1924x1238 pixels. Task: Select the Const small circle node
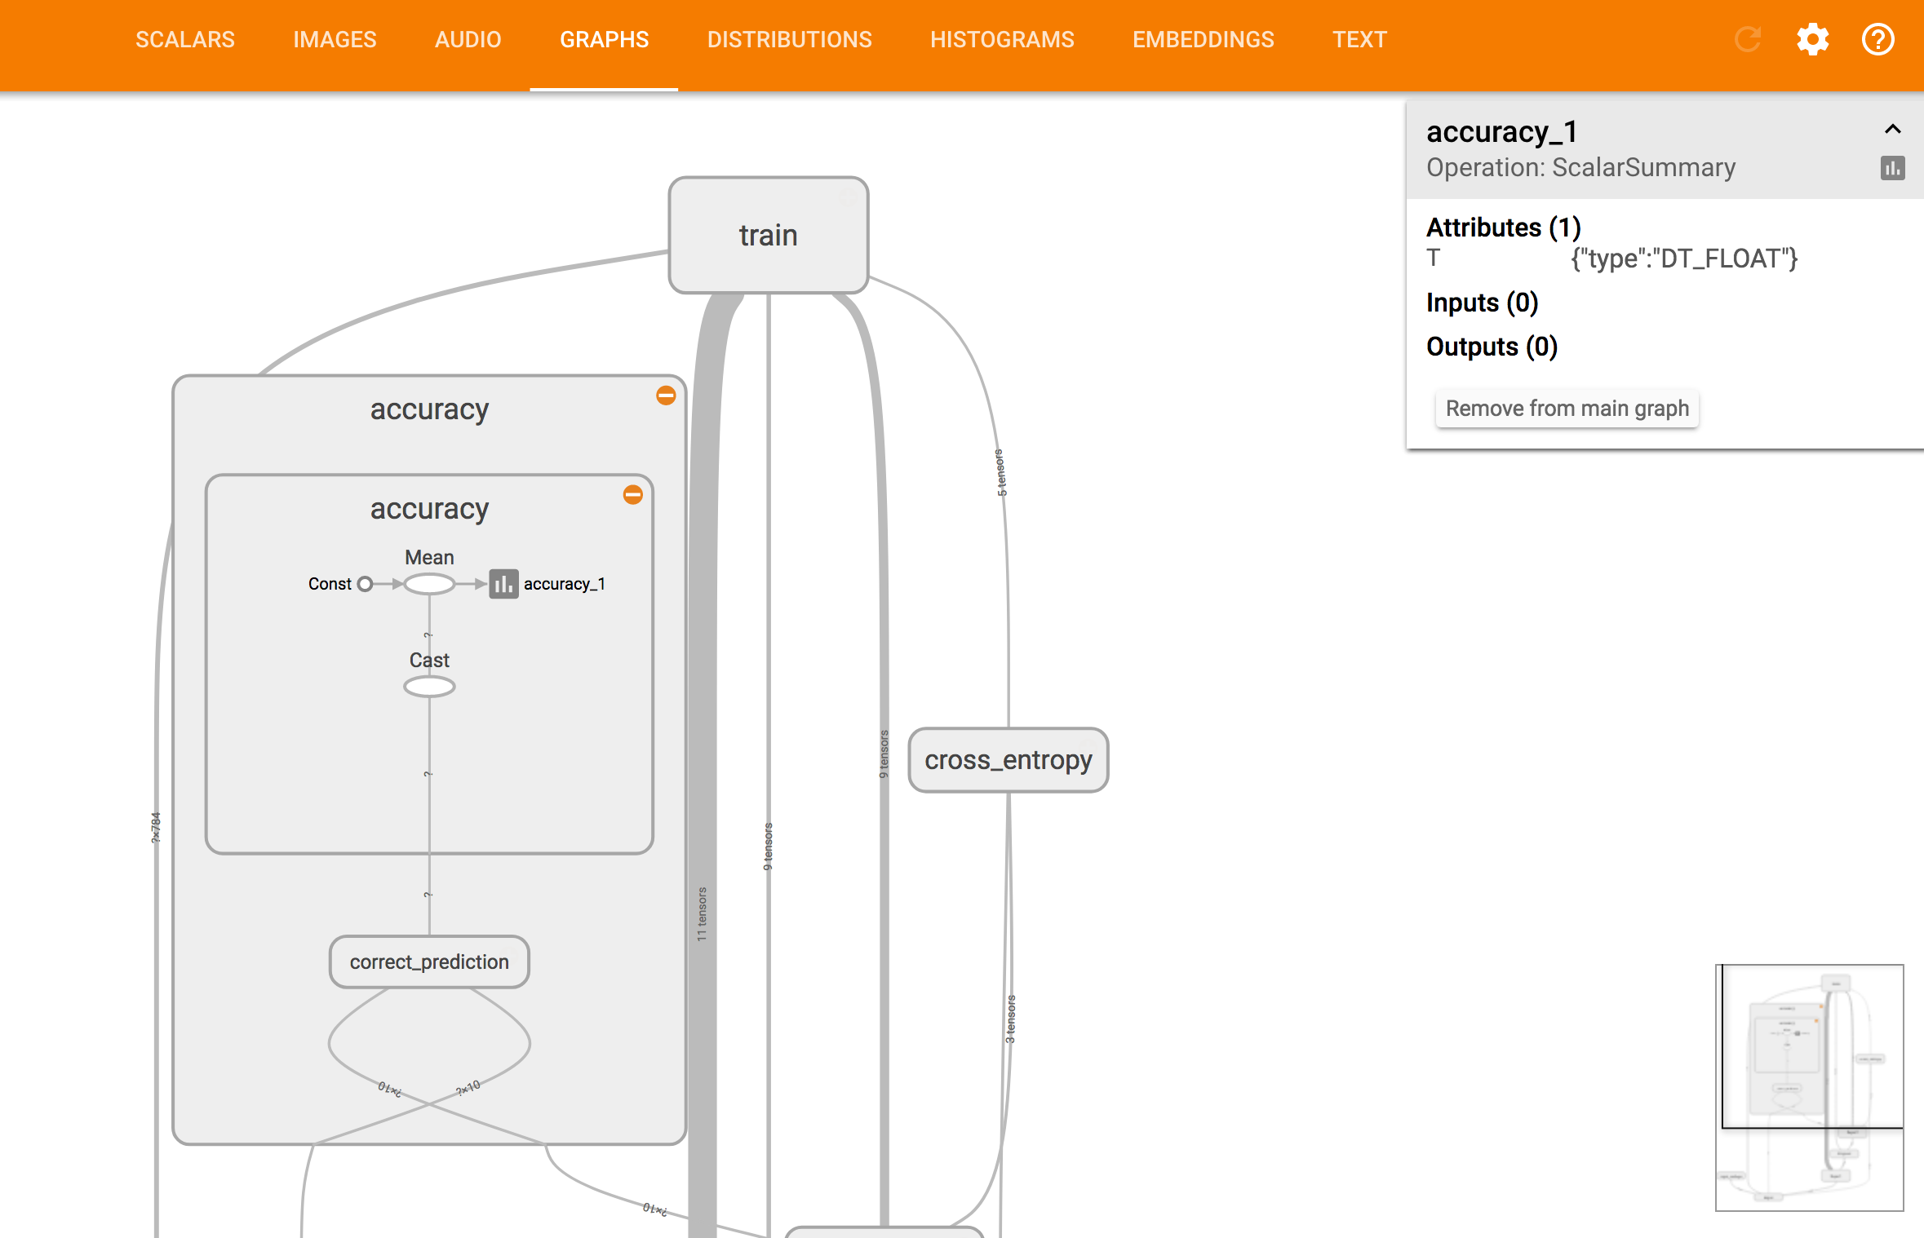(x=366, y=584)
